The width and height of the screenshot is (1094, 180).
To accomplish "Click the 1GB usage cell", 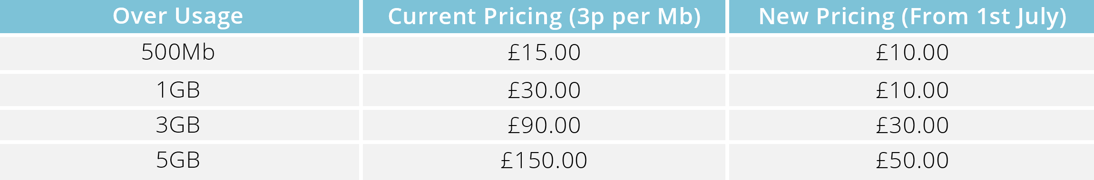I will pos(179,90).
